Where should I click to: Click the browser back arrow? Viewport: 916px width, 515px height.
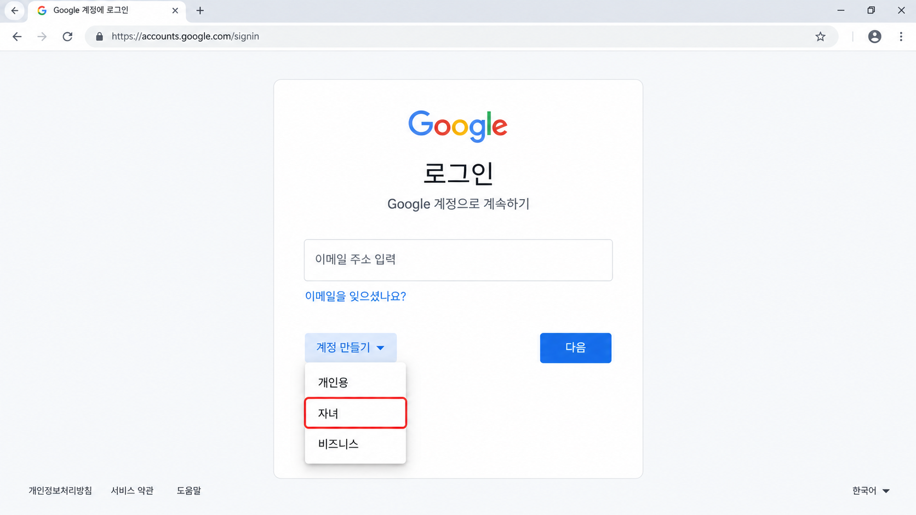click(x=17, y=37)
